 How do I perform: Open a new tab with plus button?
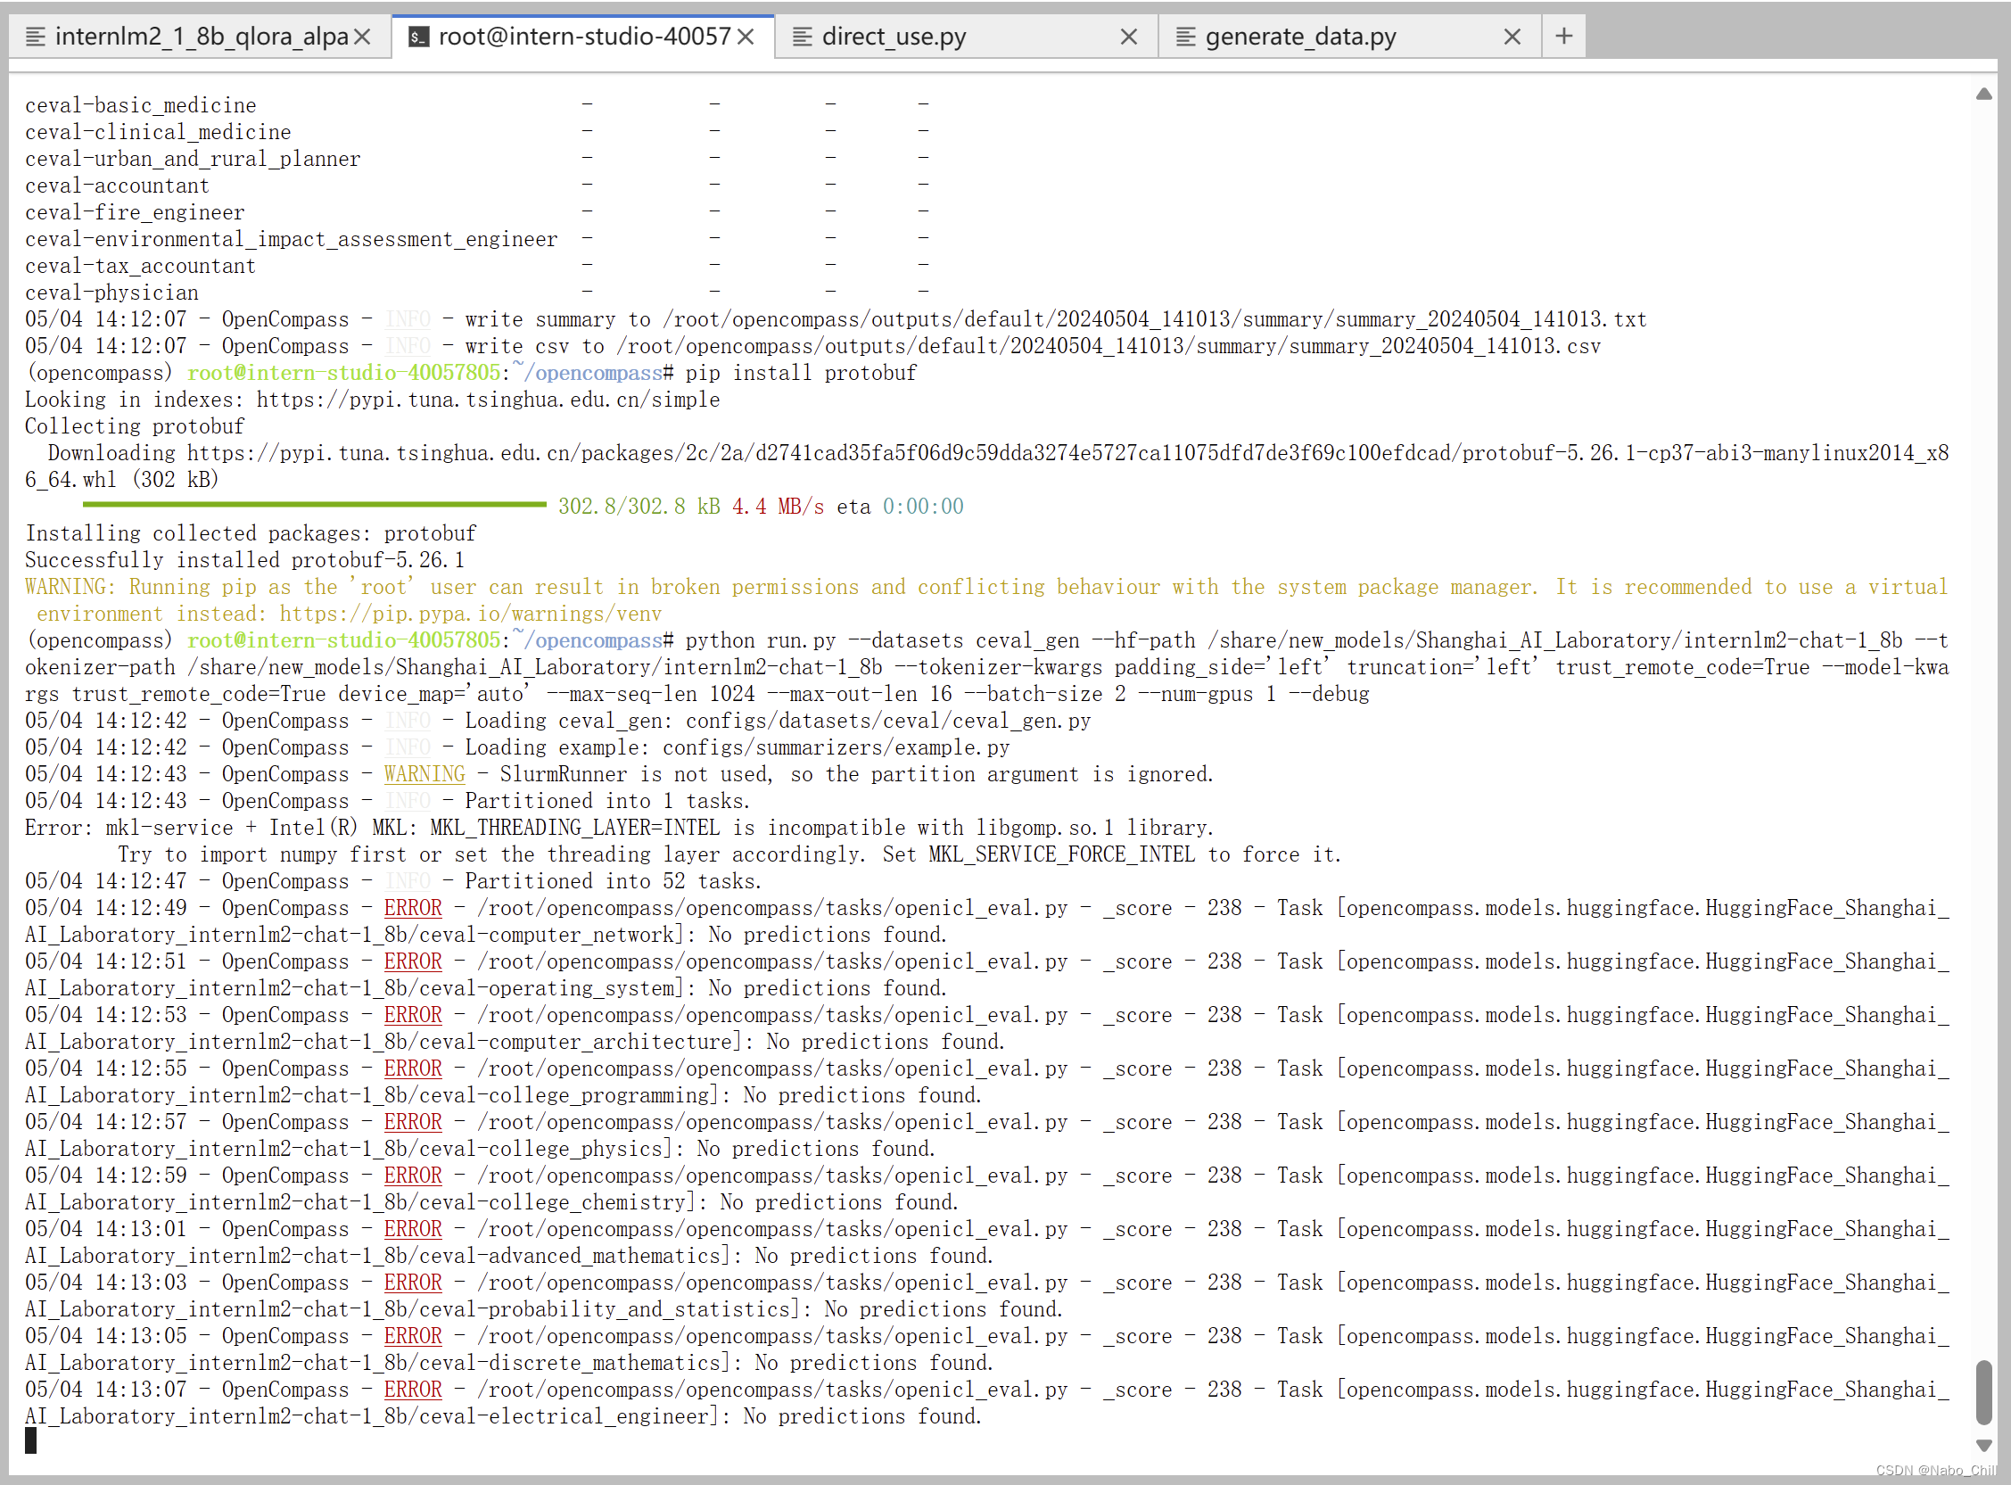[x=1563, y=36]
